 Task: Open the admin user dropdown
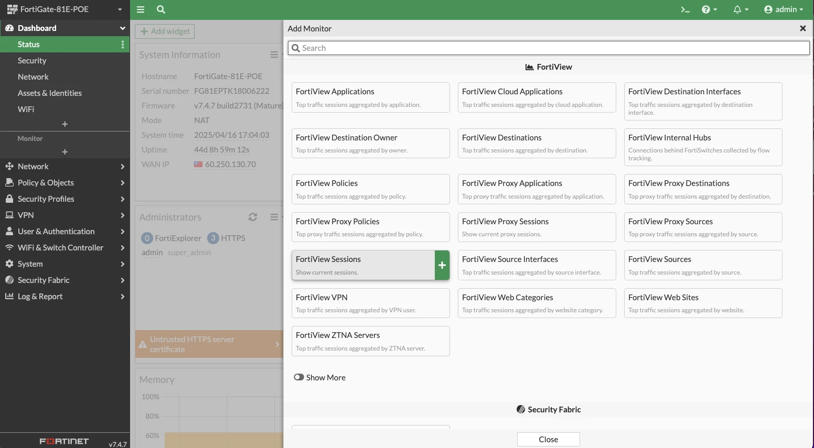(784, 9)
